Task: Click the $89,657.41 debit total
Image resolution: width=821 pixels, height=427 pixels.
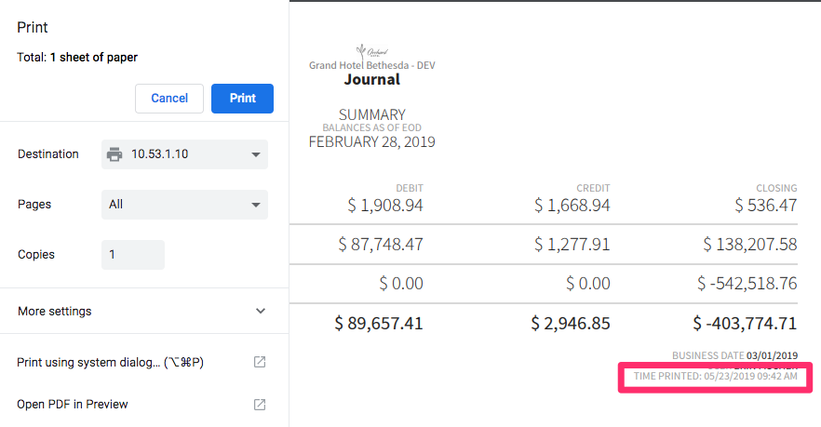Action: [x=378, y=324]
